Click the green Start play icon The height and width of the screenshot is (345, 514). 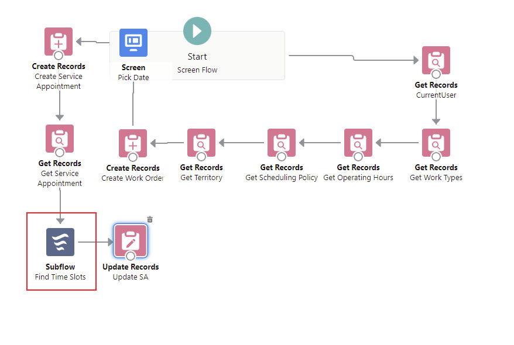click(197, 31)
